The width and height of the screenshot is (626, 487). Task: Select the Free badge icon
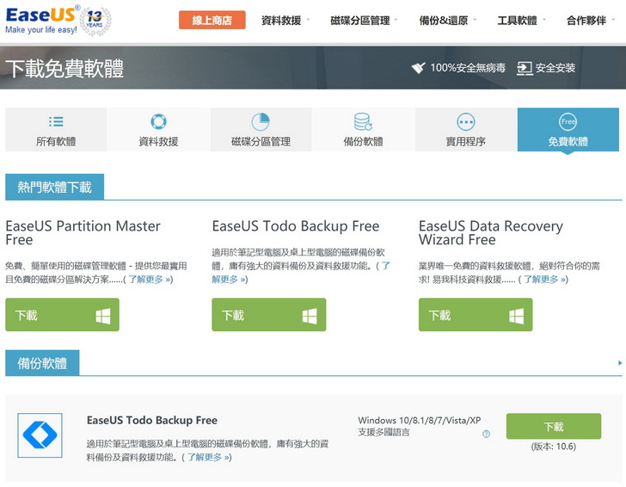(x=568, y=121)
